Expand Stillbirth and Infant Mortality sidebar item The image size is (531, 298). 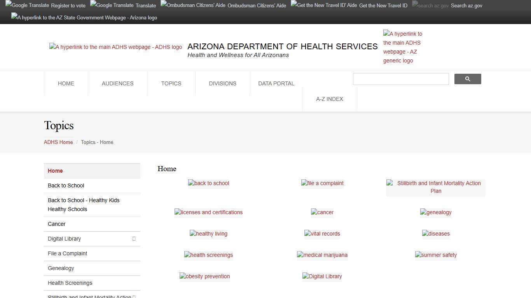134,296
